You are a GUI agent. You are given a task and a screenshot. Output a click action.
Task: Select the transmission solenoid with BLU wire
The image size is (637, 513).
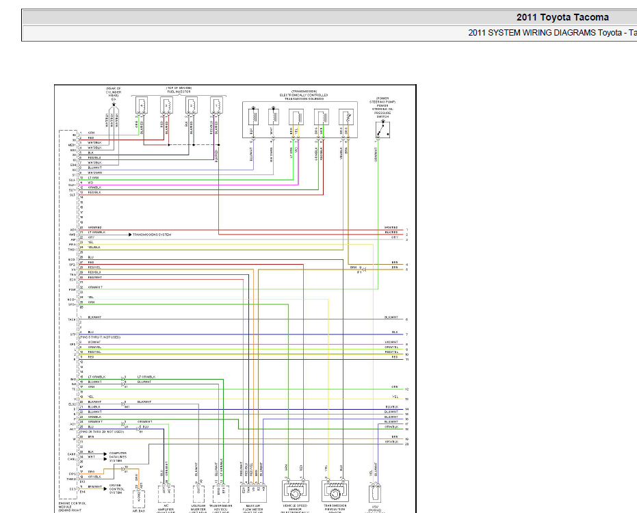point(253,116)
